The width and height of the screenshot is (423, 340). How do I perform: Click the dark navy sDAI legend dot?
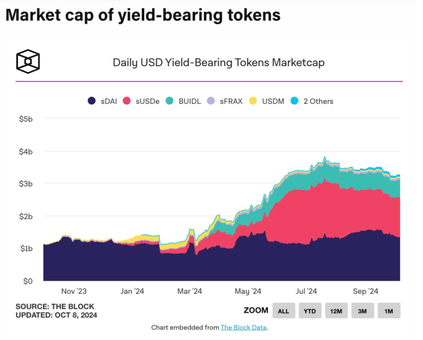[92, 101]
